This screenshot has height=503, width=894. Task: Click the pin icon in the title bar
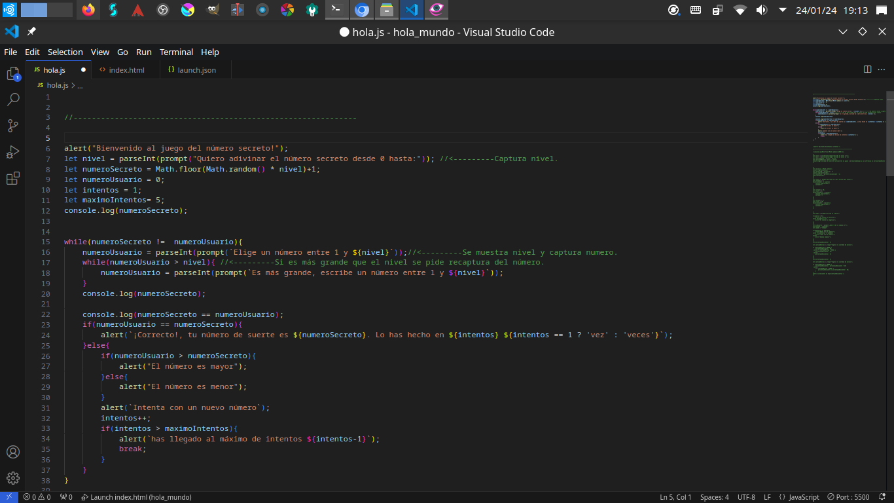31,31
